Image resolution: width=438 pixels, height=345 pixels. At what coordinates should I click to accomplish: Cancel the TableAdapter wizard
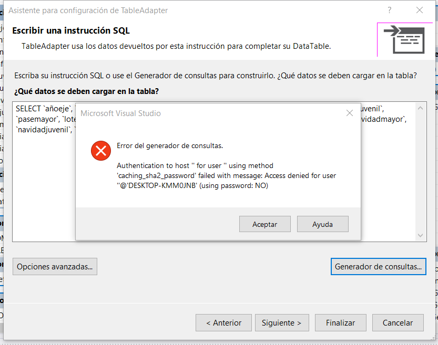point(398,323)
